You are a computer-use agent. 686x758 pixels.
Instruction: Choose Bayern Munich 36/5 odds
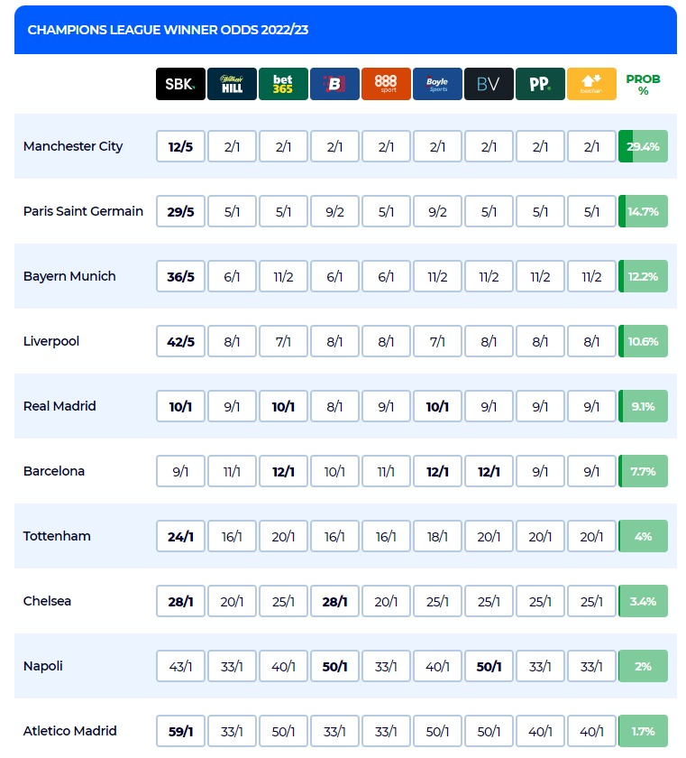click(x=180, y=276)
